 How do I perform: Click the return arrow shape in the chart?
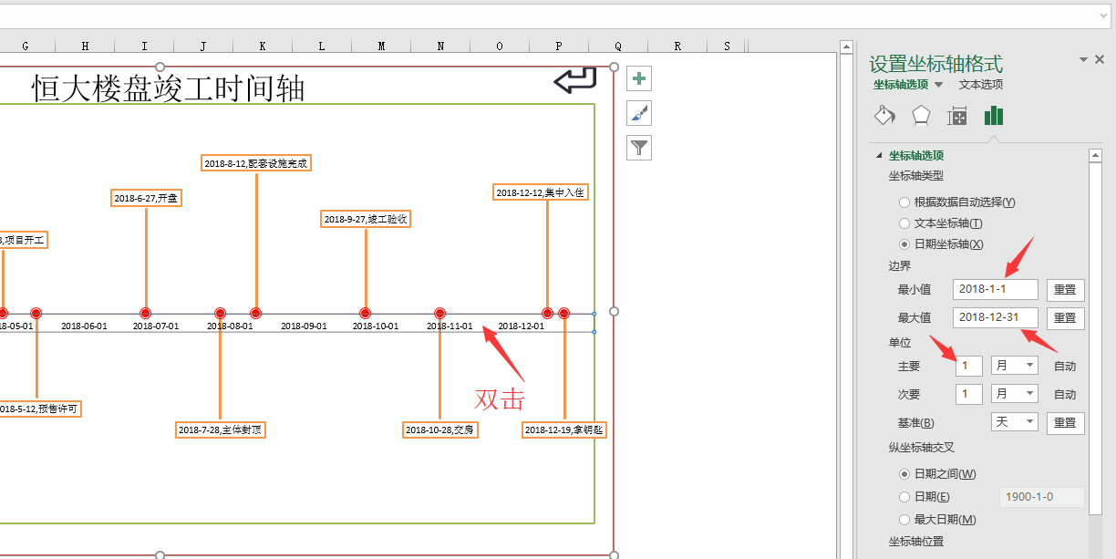(575, 80)
